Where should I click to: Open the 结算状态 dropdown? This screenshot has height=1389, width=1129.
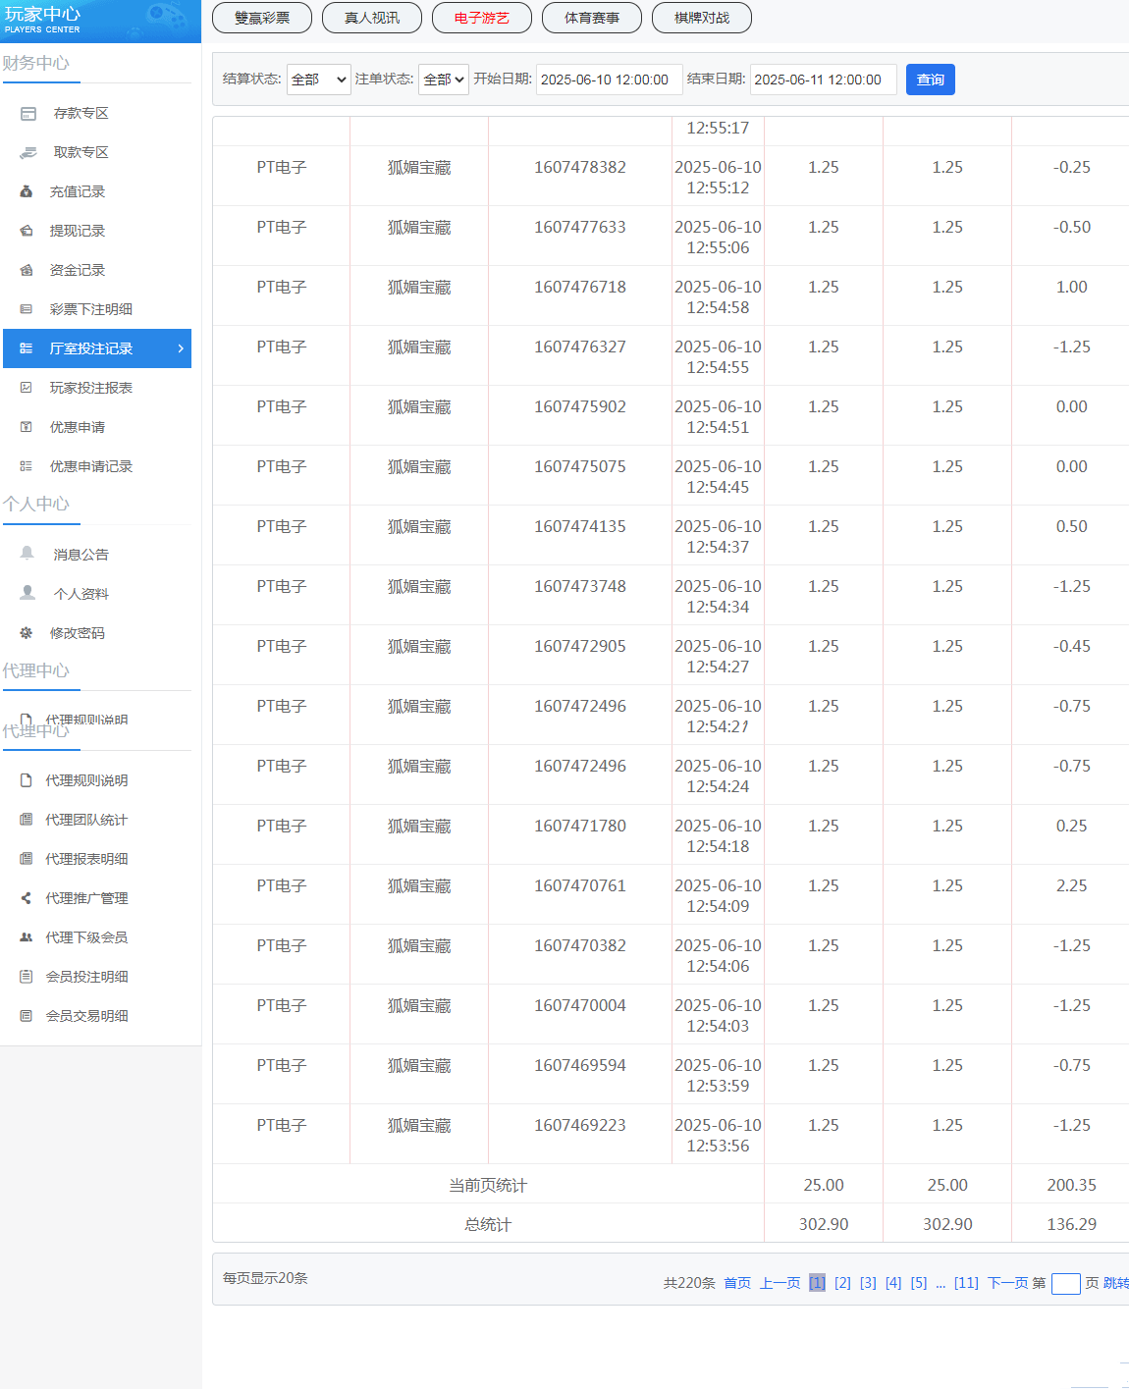pyautogui.click(x=318, y=80)
